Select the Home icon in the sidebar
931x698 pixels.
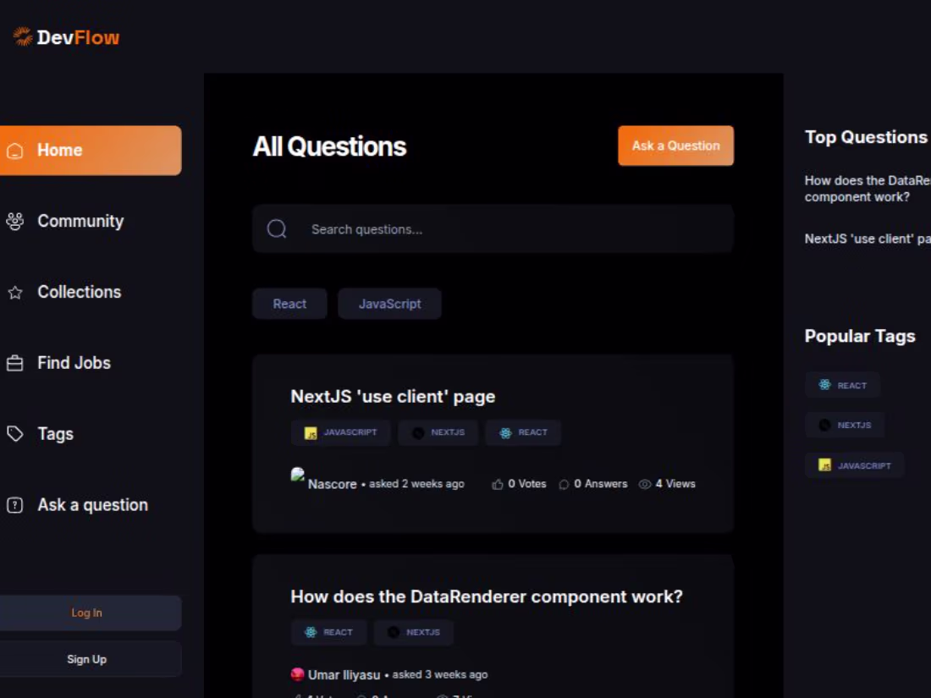click(x=14, y=150)
